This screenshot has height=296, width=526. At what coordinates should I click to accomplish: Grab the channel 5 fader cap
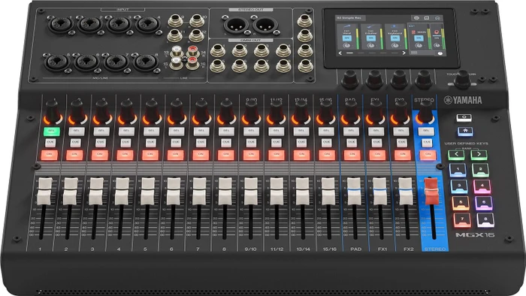point(147,191)
